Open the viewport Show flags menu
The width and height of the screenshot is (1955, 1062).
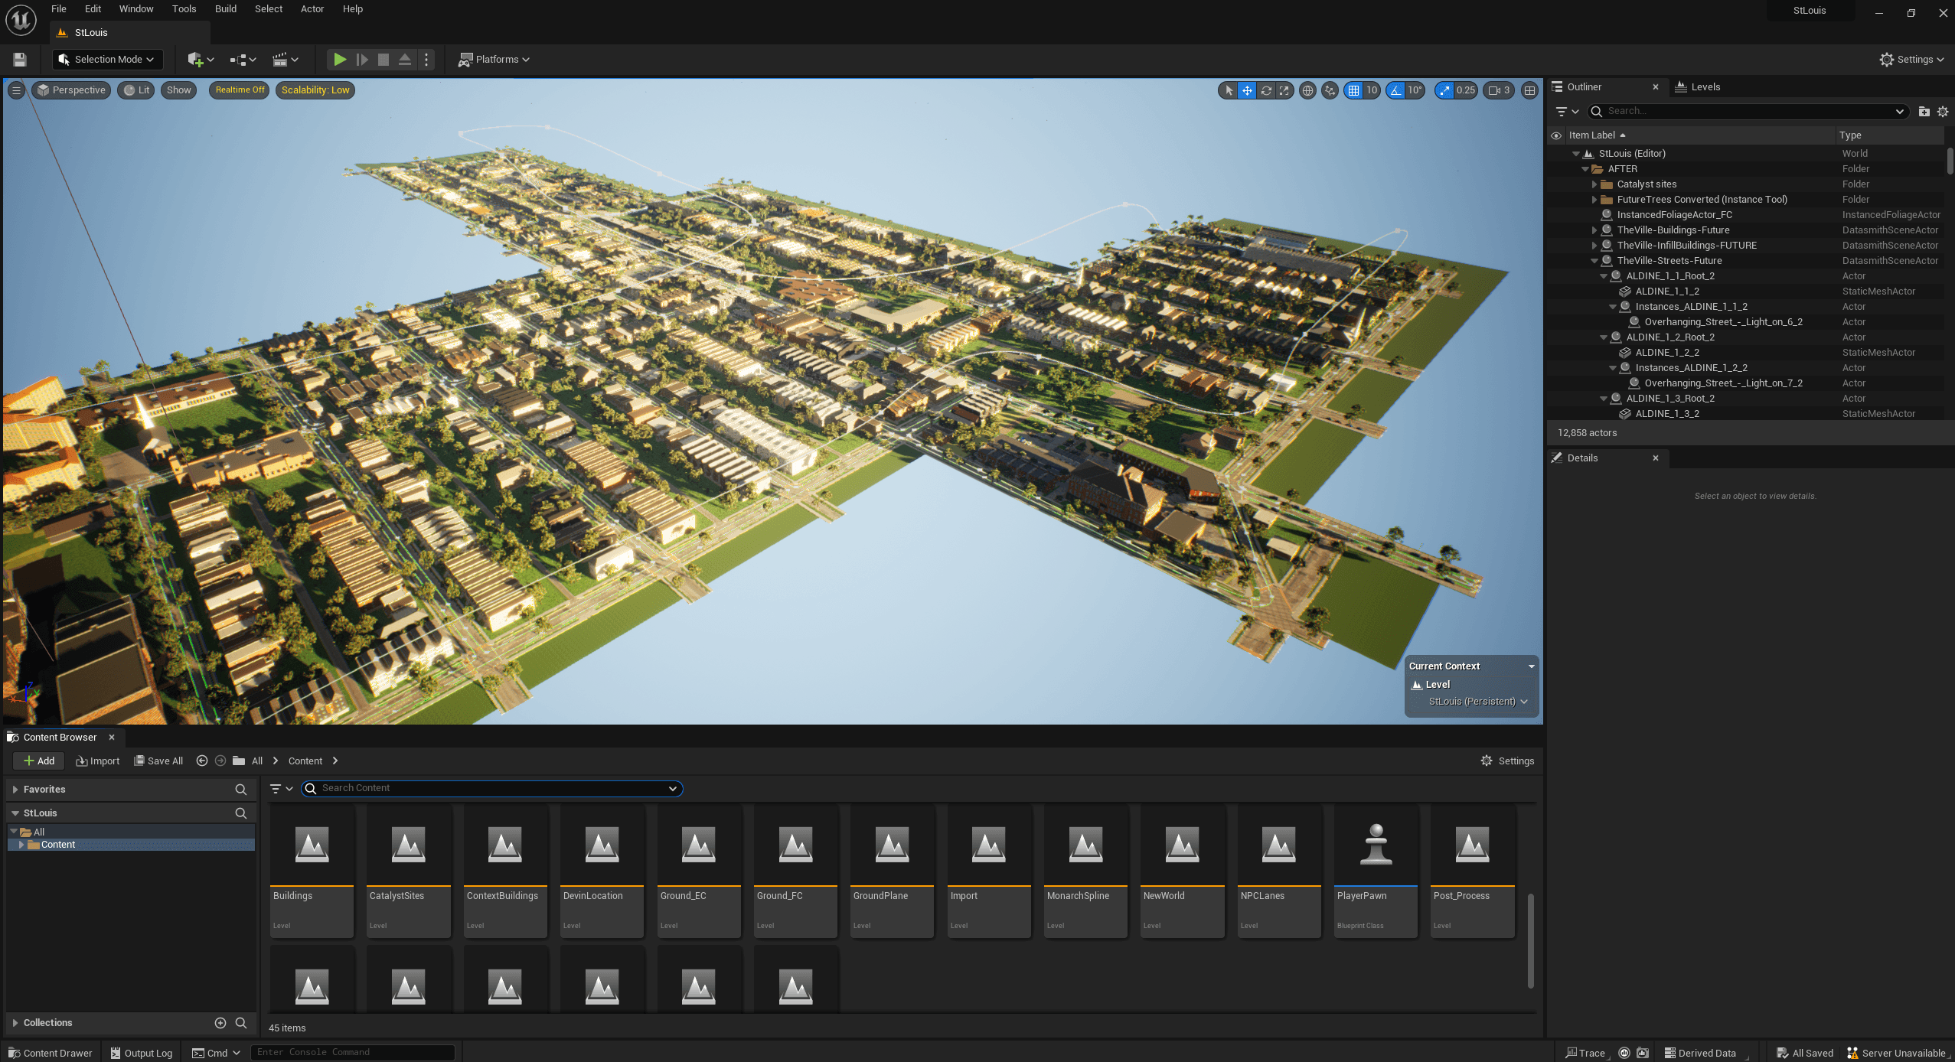(x=178, y=90)
